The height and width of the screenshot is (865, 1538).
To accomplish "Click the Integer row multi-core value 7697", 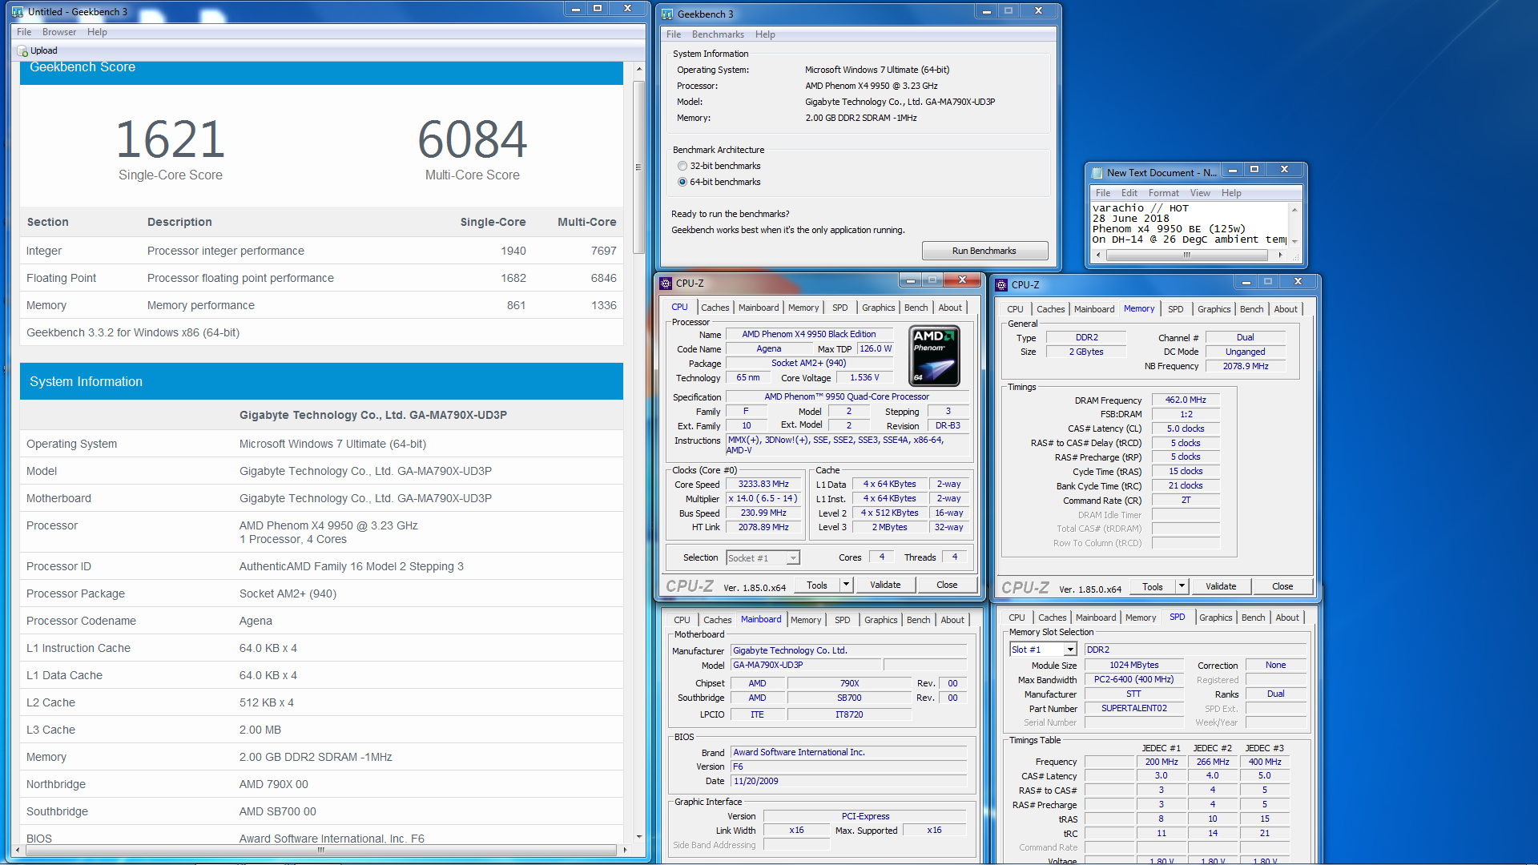I will (x=603, y=251).
